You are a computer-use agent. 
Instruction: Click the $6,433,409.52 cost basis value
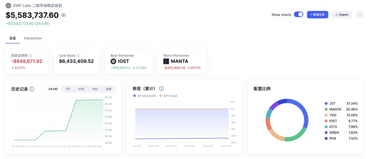coord(76,61)
